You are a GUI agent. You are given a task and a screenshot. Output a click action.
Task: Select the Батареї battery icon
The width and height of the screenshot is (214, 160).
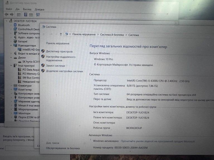click(x=15, y=41)
